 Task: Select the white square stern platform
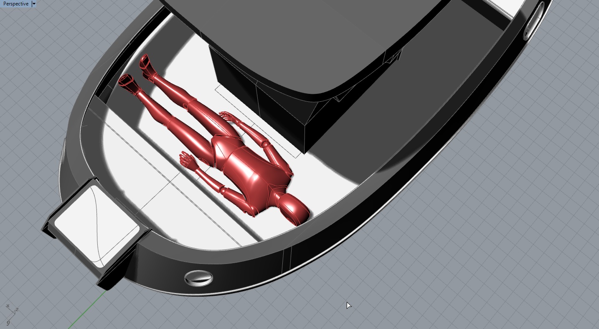[96, 226]
